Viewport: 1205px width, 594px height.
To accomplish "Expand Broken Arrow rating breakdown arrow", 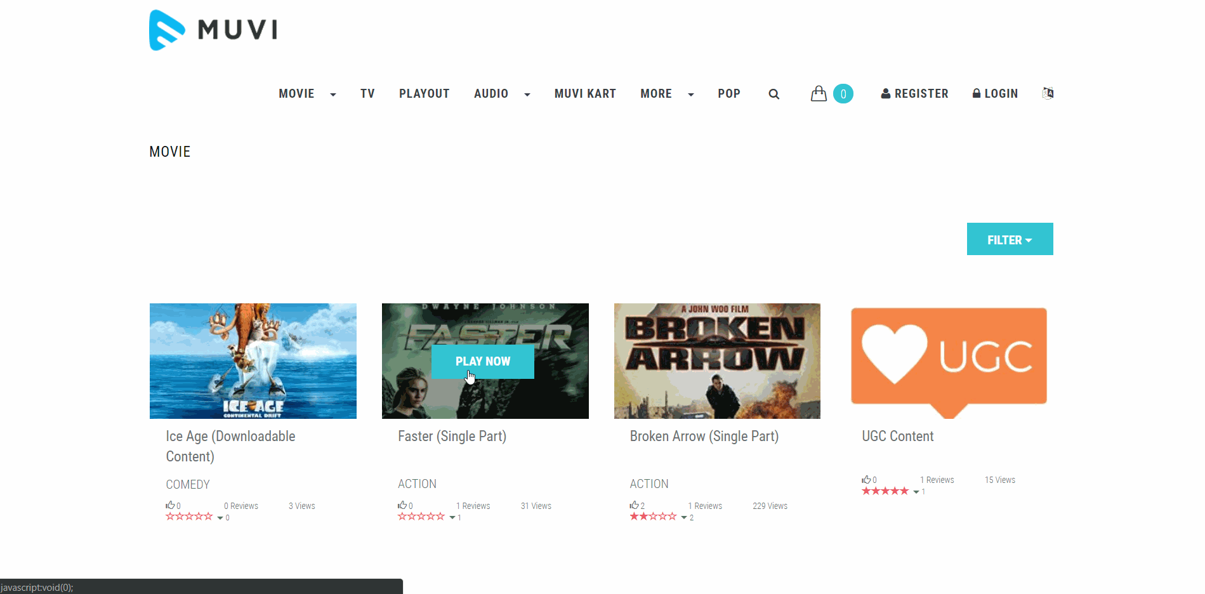I will pos(684,518).
